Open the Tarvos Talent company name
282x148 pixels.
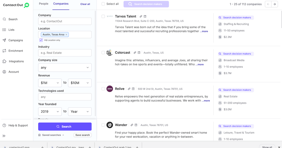tap(125, 16)
